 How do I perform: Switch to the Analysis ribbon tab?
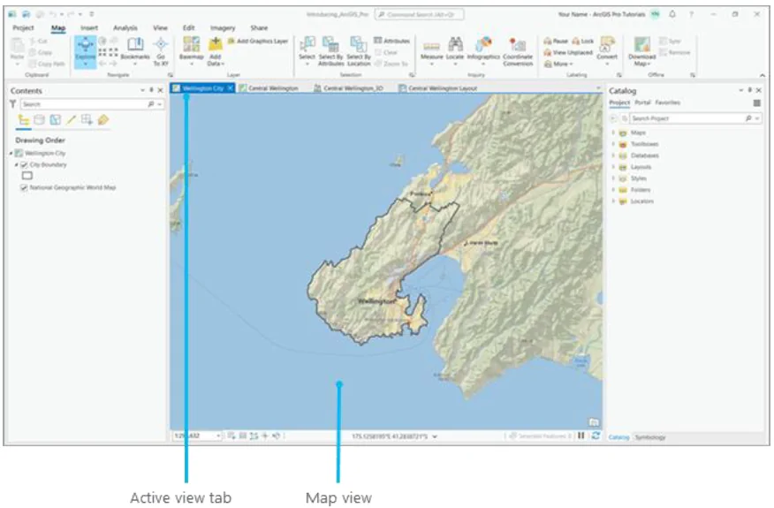tap(125, 28)
